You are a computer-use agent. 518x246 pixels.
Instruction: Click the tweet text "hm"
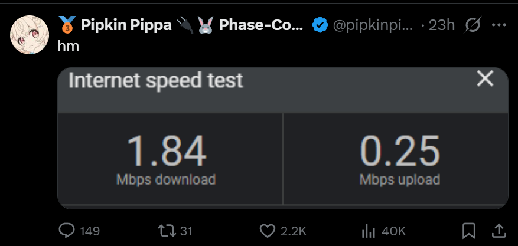click(68, 46)
